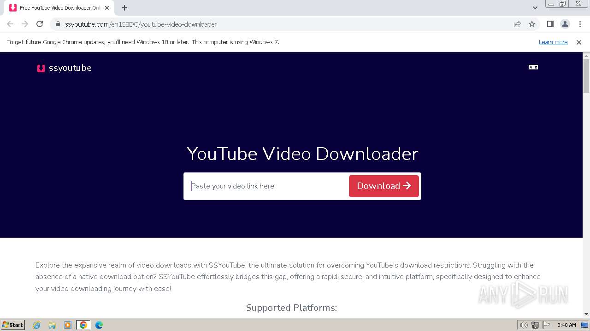Open Microsoft Edge from taskbar
This screenshot has width=590, height=331.
(x=99, y=325)
